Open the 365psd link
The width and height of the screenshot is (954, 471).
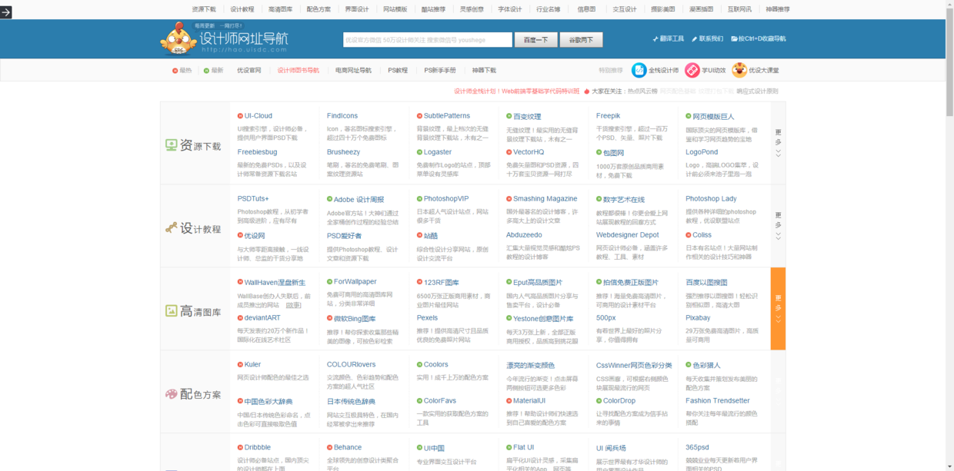click(697, 447)
